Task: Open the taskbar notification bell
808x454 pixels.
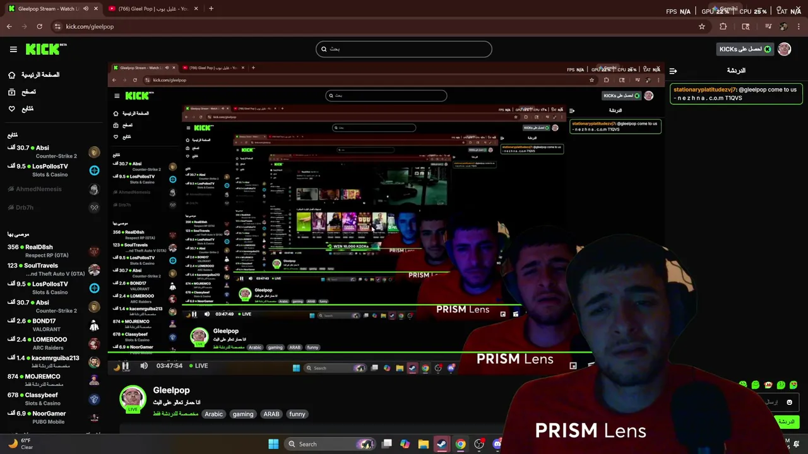Action: click(x=797, y=445)
